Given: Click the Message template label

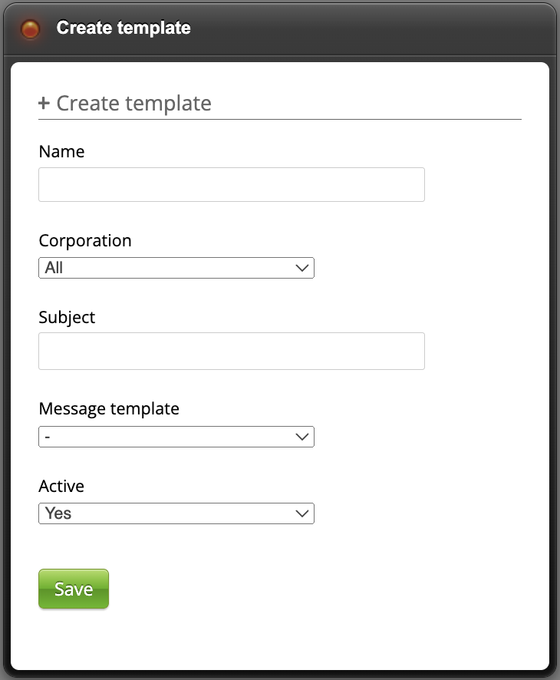Looking at the screenshot, I should (109, 409).
